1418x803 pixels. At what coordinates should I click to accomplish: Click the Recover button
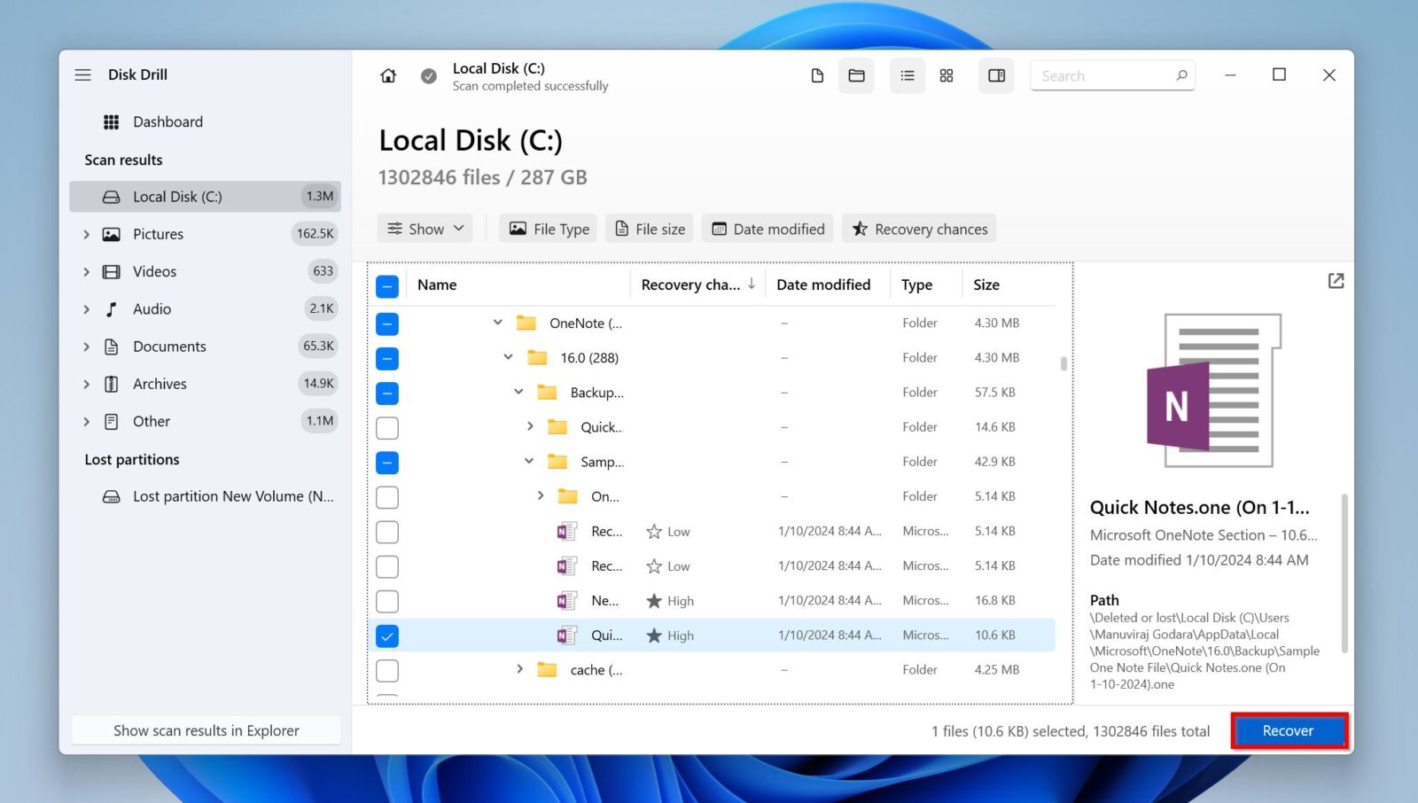pyautogui.click(x=1288, y=730)
